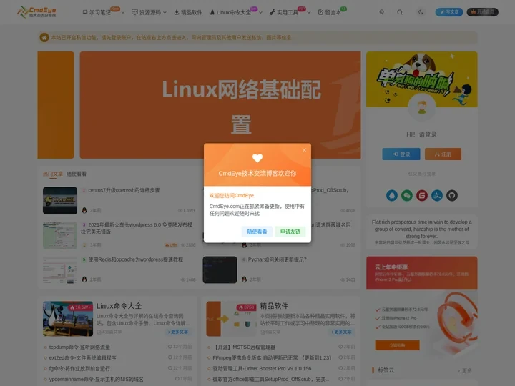This screenshot has width=515, height=386.
Task: Click 更多文章 under Linux命令大全
Action: (178, 332)
